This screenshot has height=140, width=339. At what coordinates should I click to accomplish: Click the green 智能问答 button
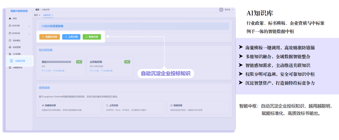[92, 37]
